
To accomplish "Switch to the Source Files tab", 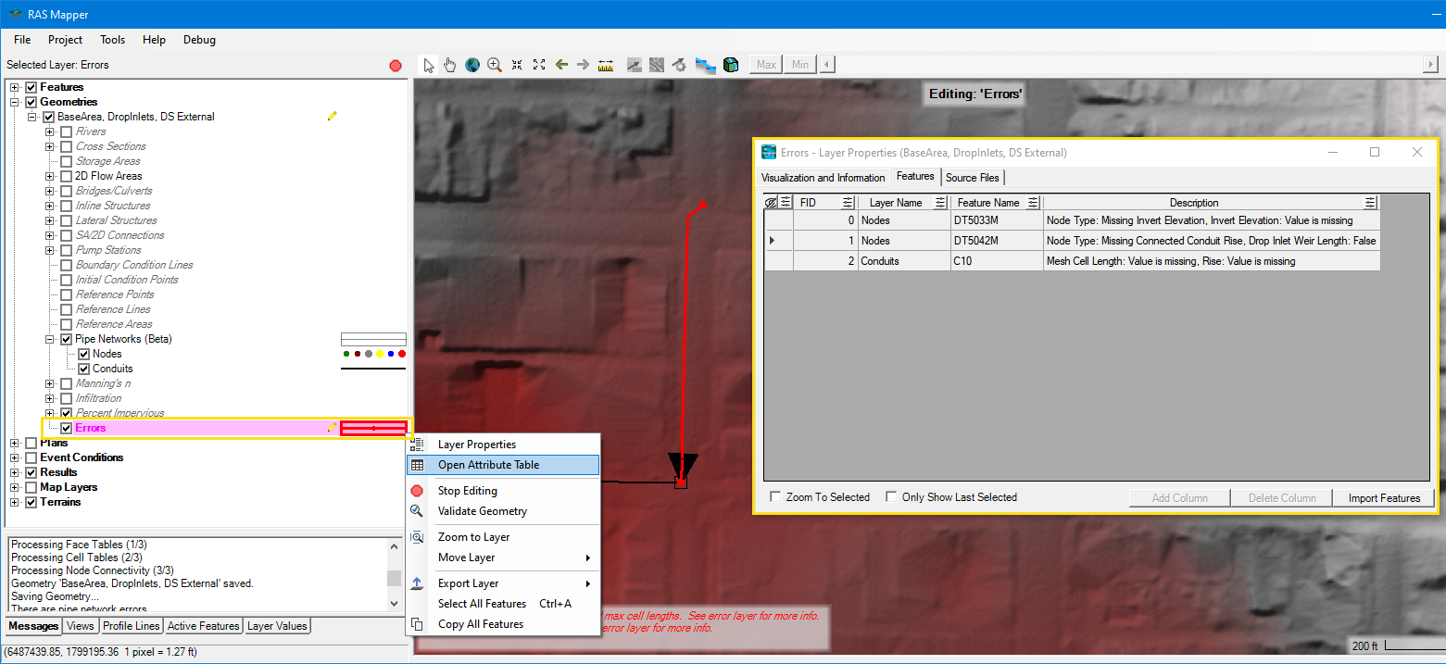I will click(972, 178).
